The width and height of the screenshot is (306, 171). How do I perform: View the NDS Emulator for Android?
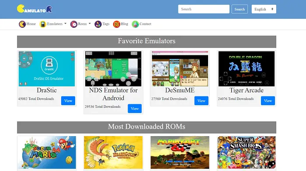click(135, 109)
